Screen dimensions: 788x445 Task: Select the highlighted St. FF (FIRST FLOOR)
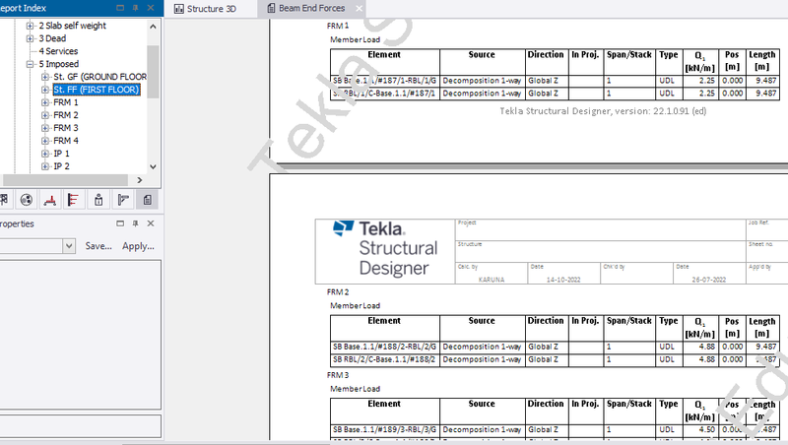pyautogui.click(x=96, y=90)
